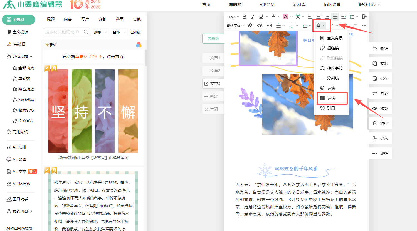This screenshot has height=231, width=417.
Task: Toggle italic text formatting
Action: (x=253, y=17)
